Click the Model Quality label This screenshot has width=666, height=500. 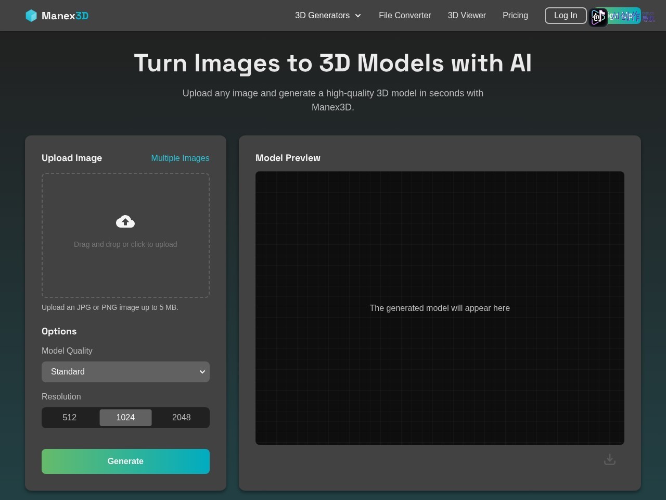(67, 351)
